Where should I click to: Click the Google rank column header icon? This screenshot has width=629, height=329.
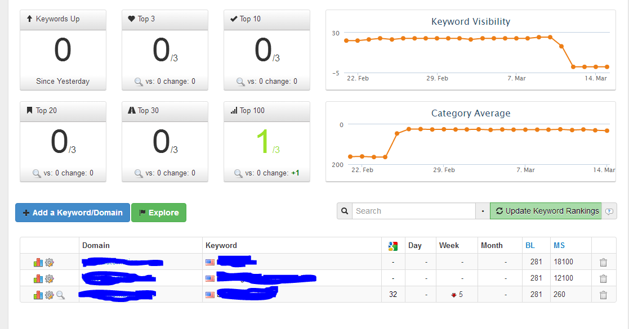[x=393, y=246]
